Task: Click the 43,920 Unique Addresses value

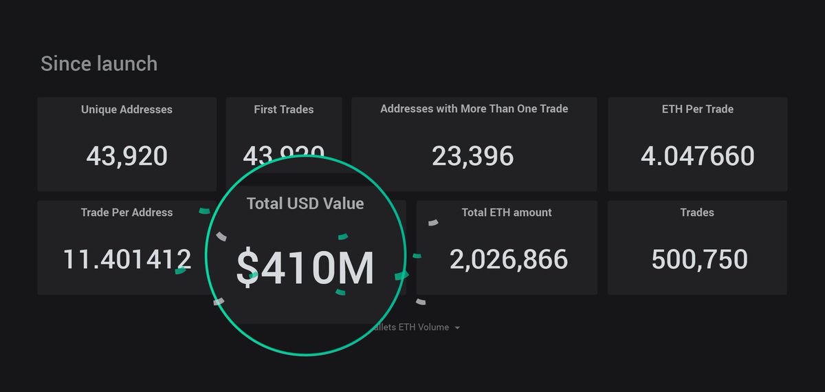Action: [126, 156]
